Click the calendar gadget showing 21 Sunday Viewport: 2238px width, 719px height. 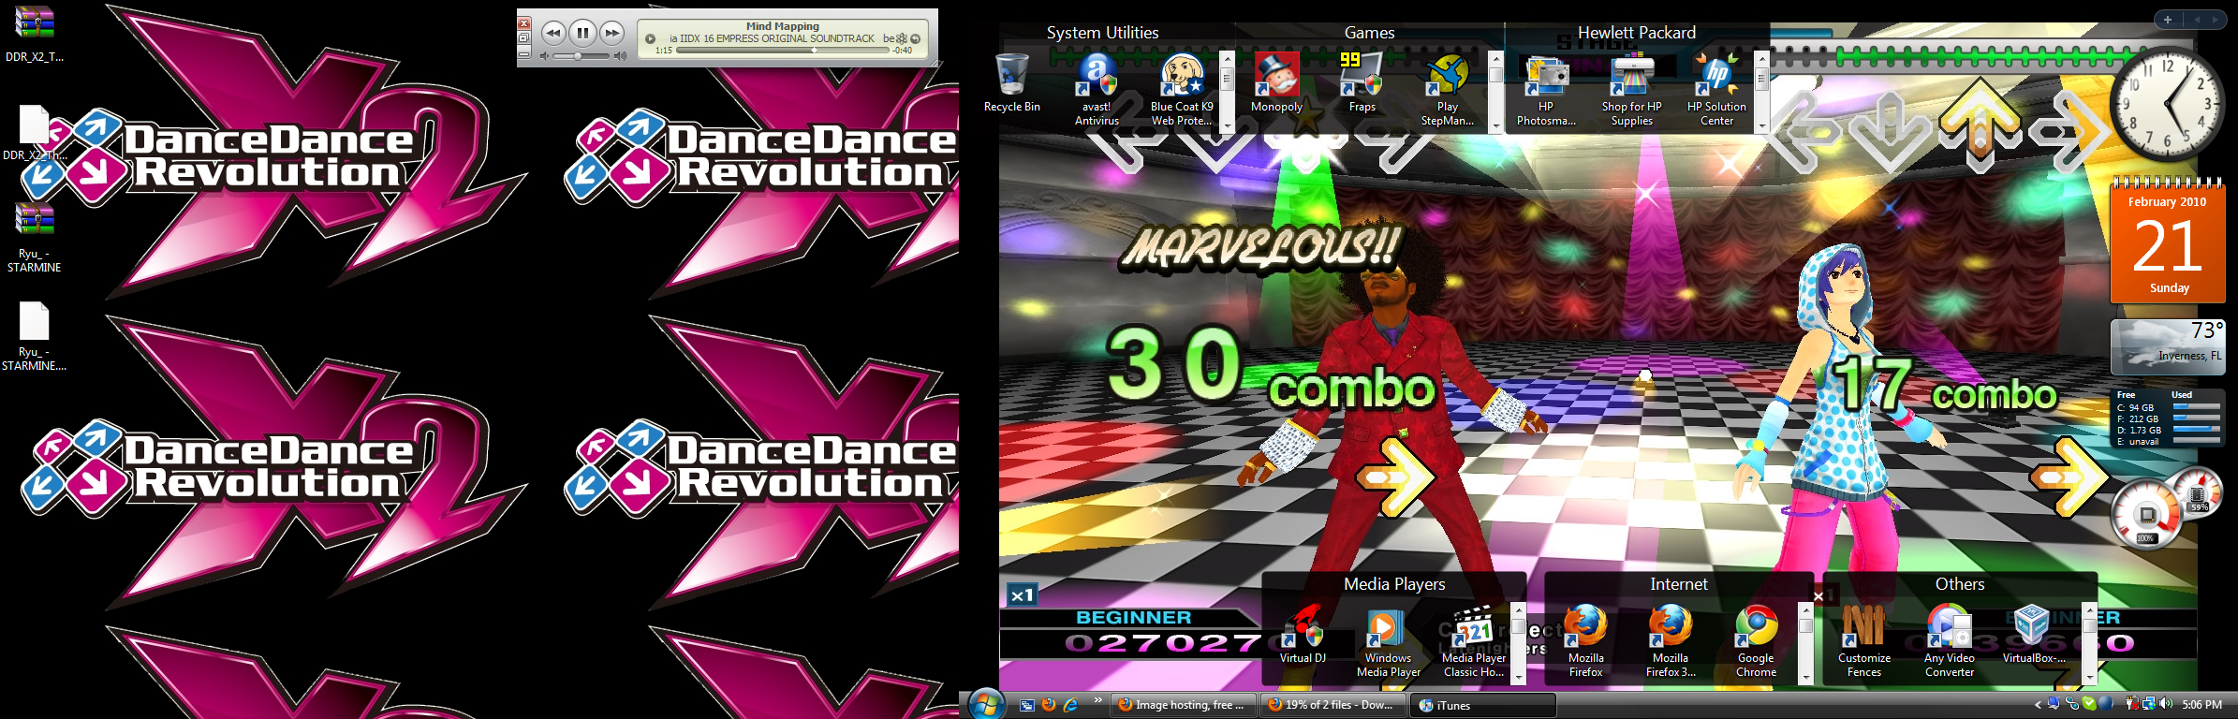tap(2167, 240)
